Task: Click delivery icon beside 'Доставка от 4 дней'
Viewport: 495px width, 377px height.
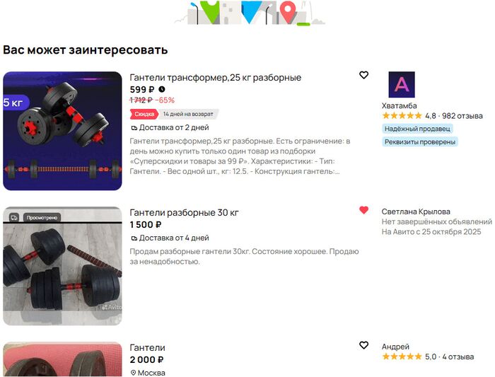Action: coord(134,238)
